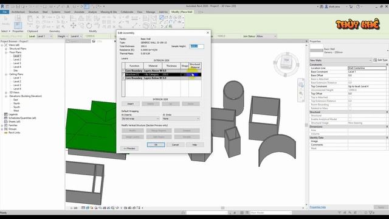The image size is (389, 219).
Task: Click the Sample Height input field
Action: click(x=196, y=46)
